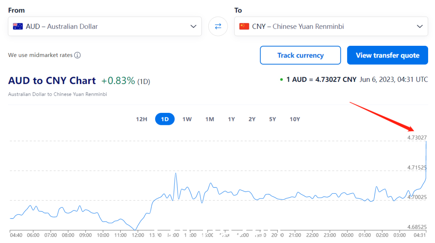The height and width of the screenshot is (243, 435).
Task: Click the 04:40 time axis label
Action: [16, 235]
